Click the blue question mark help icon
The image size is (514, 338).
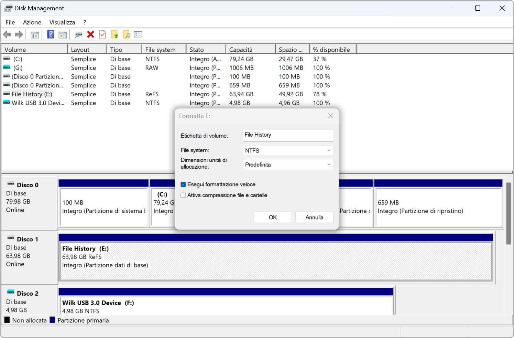[x=51, y=34]
